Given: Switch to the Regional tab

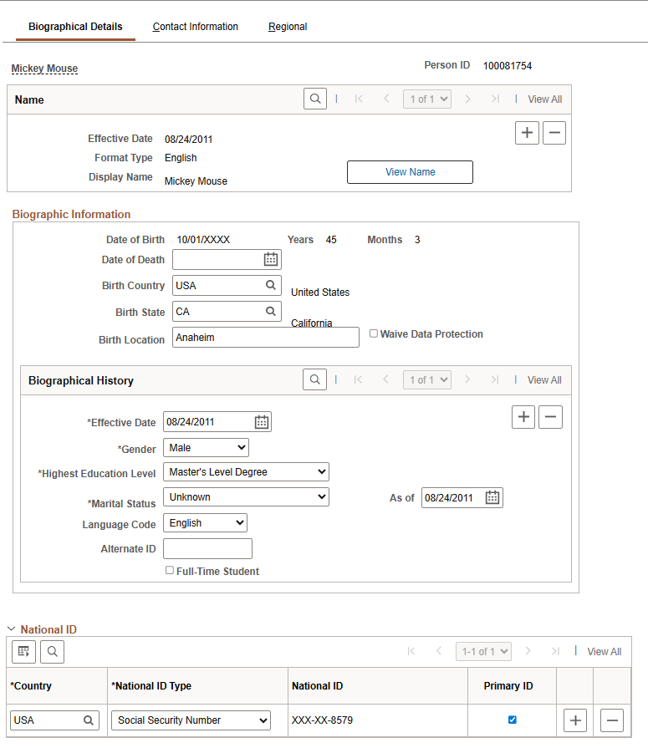Looking at the screenshot, I should pyautogui.click(x=288, y=27).
